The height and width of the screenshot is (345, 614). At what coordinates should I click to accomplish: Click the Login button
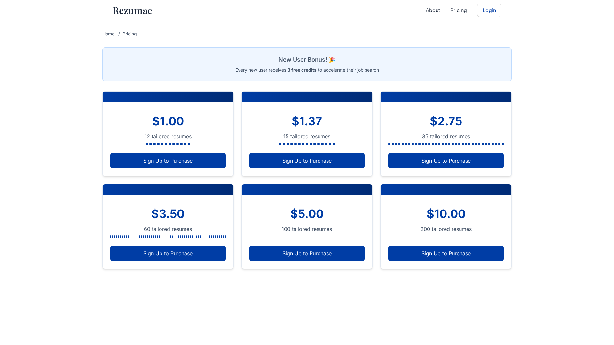point(489,10)
